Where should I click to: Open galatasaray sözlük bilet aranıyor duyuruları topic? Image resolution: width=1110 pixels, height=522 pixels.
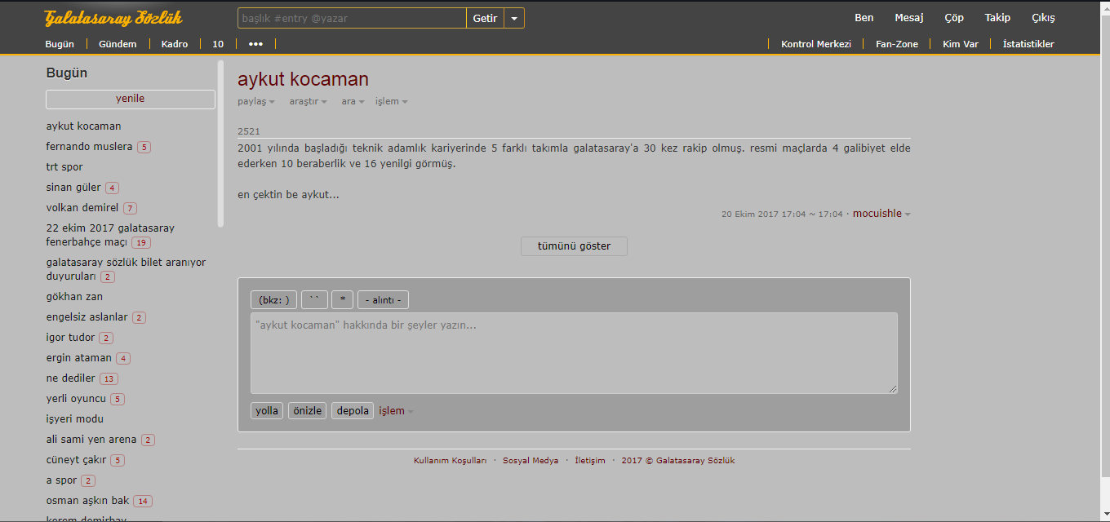(x=126, y=269)
